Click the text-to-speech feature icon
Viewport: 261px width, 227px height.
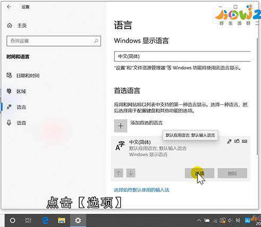(229, 141)
